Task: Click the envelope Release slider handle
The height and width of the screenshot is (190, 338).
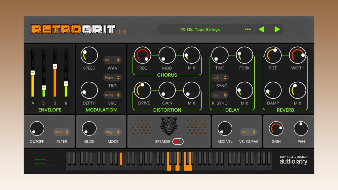Action: [66, 84]
